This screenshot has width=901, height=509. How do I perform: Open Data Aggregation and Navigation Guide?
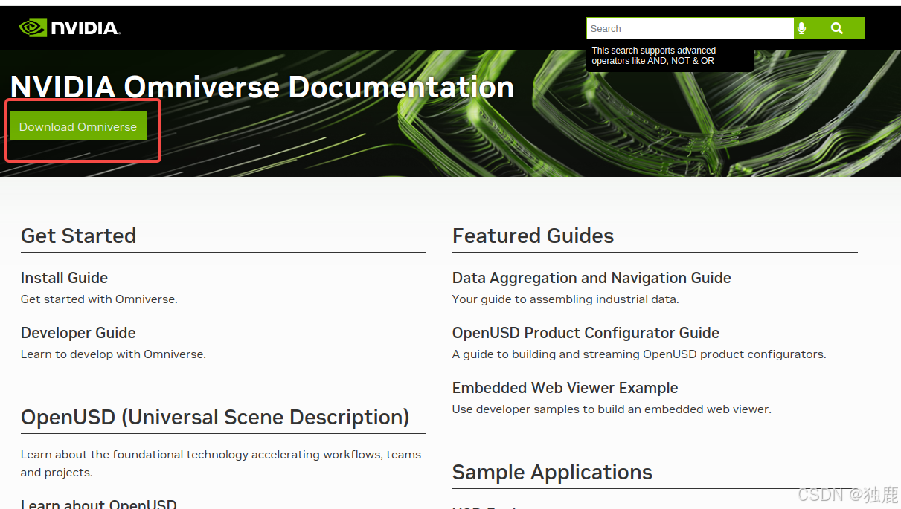tap(591, 278)
